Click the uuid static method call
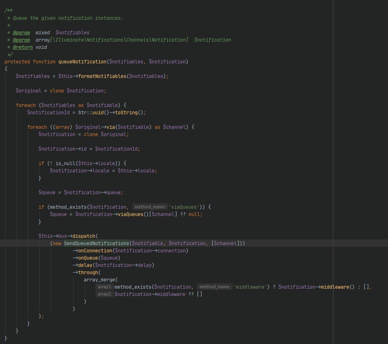This screenshot has height=344, width=388. click(98, 113)
